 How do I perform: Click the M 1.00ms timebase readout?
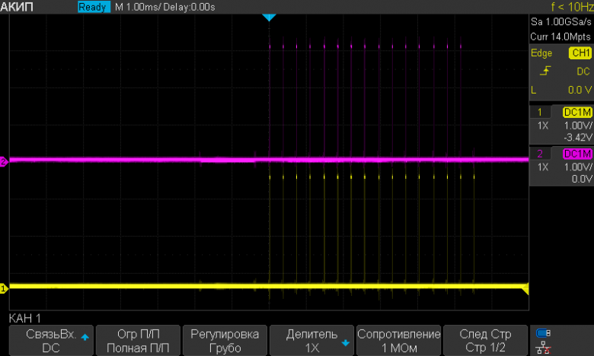(x=136, y=7)
